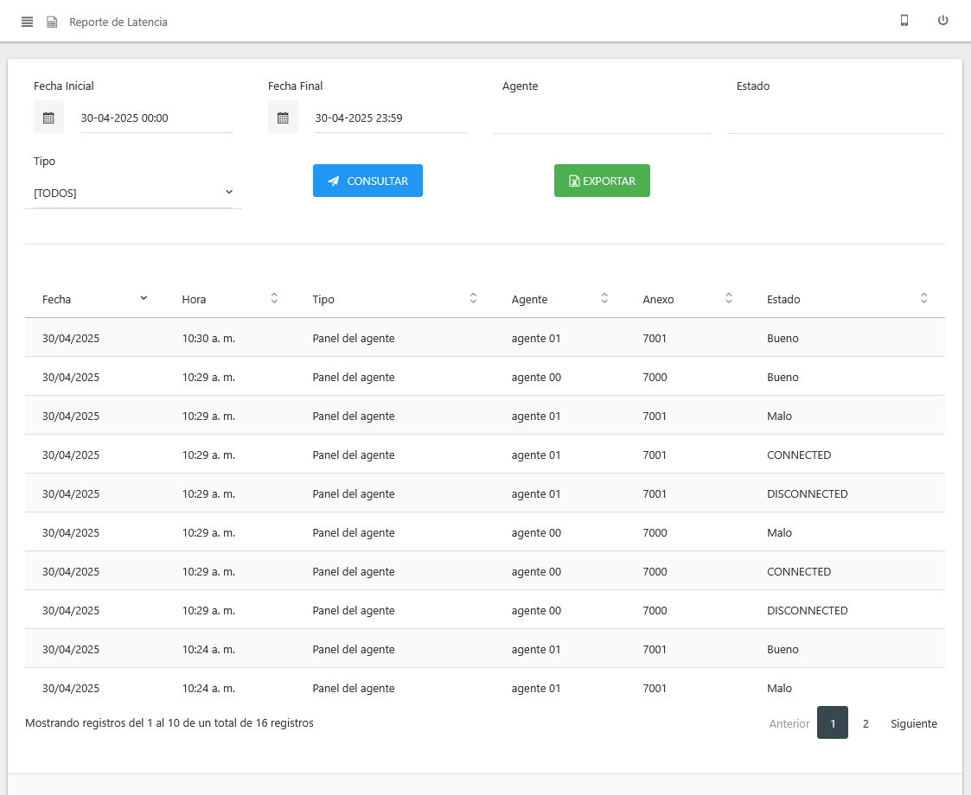Click the CONSULTAR button

point(367,181)
